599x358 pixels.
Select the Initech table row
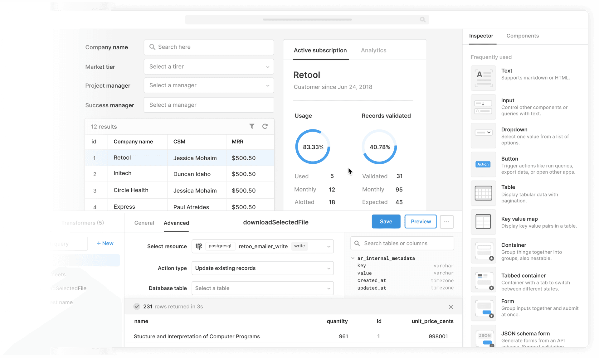click(x=179, y=174)
